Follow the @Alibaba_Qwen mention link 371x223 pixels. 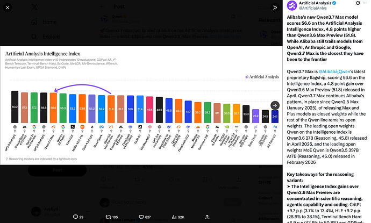334,71
